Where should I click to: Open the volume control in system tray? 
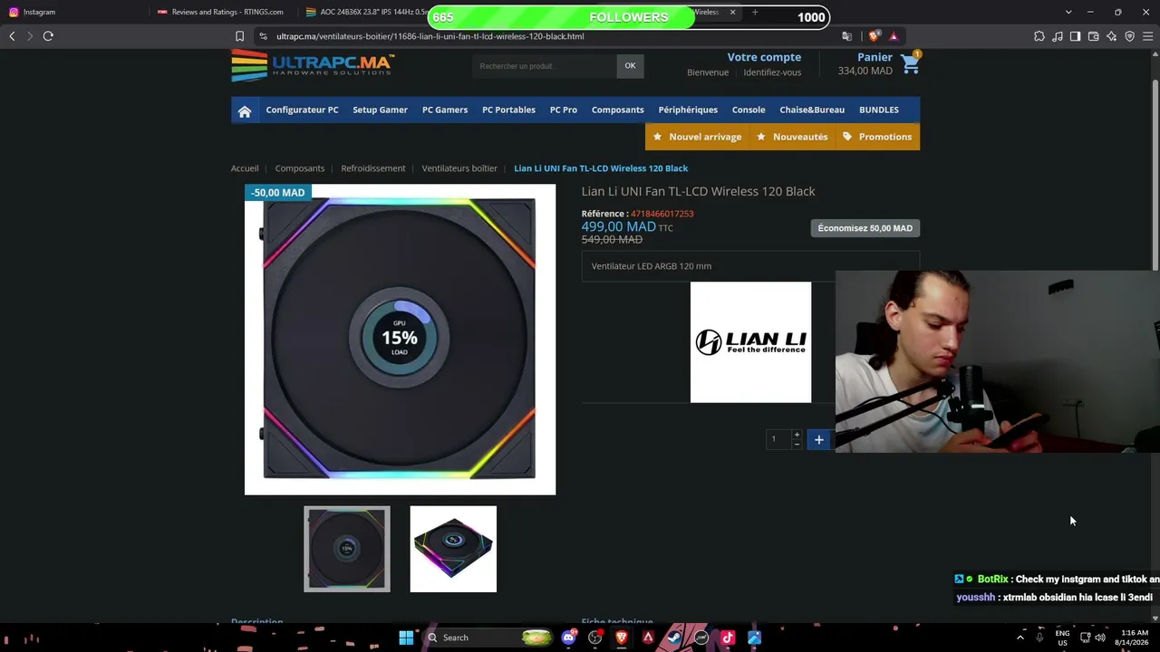(1100, 638)
